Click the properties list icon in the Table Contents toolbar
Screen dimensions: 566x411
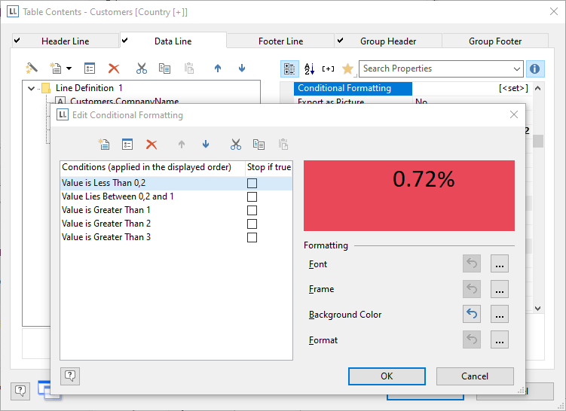[90, 68]
